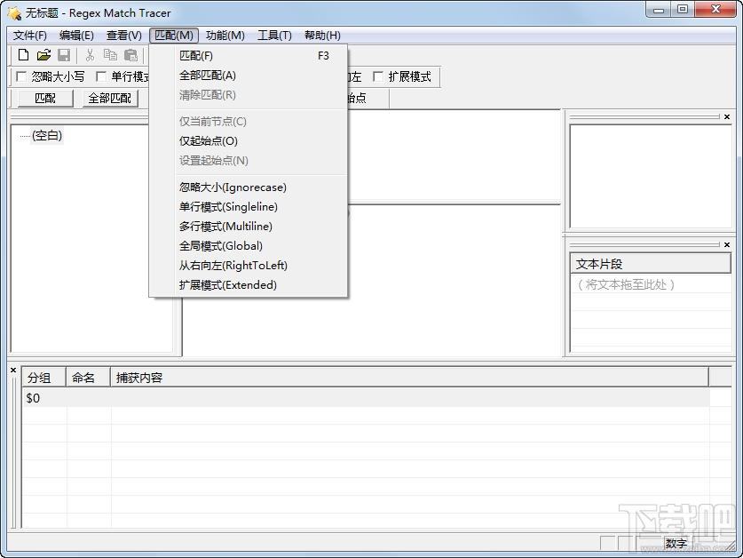Toggle the 扩展模式 checkbox

click(379, 77)
